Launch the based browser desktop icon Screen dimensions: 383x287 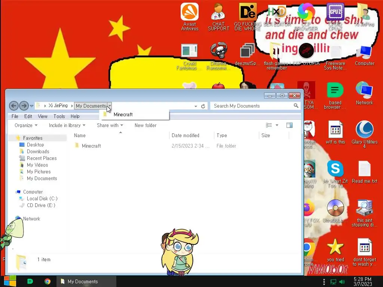point(335,96)
